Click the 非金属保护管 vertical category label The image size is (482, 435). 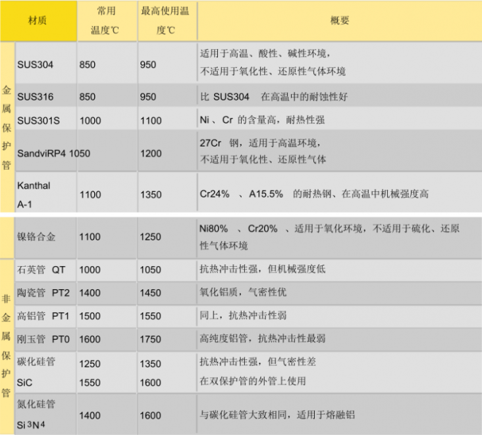(x=7, y=346)
